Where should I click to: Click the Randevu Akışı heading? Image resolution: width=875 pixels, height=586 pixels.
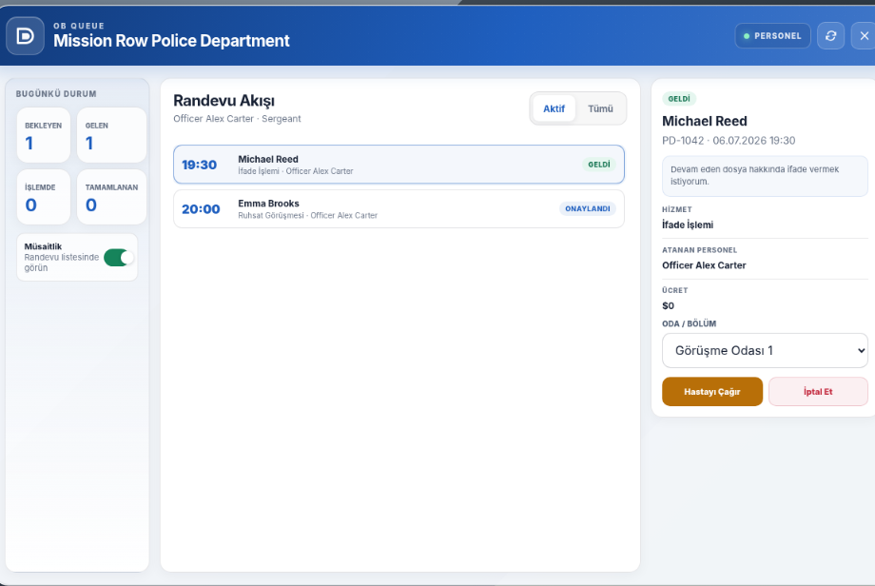(224, 101)
